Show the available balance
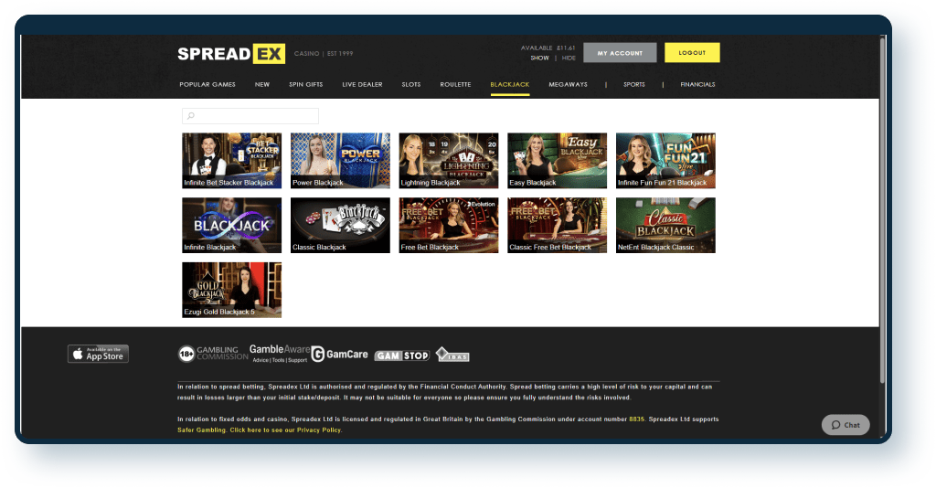The height and width of the screenshot is (488, 936). pos(539,58)
